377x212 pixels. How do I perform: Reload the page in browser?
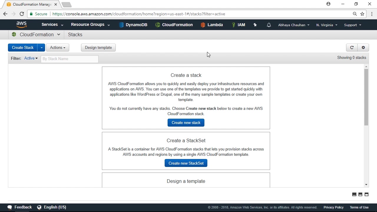pos(22,14)
